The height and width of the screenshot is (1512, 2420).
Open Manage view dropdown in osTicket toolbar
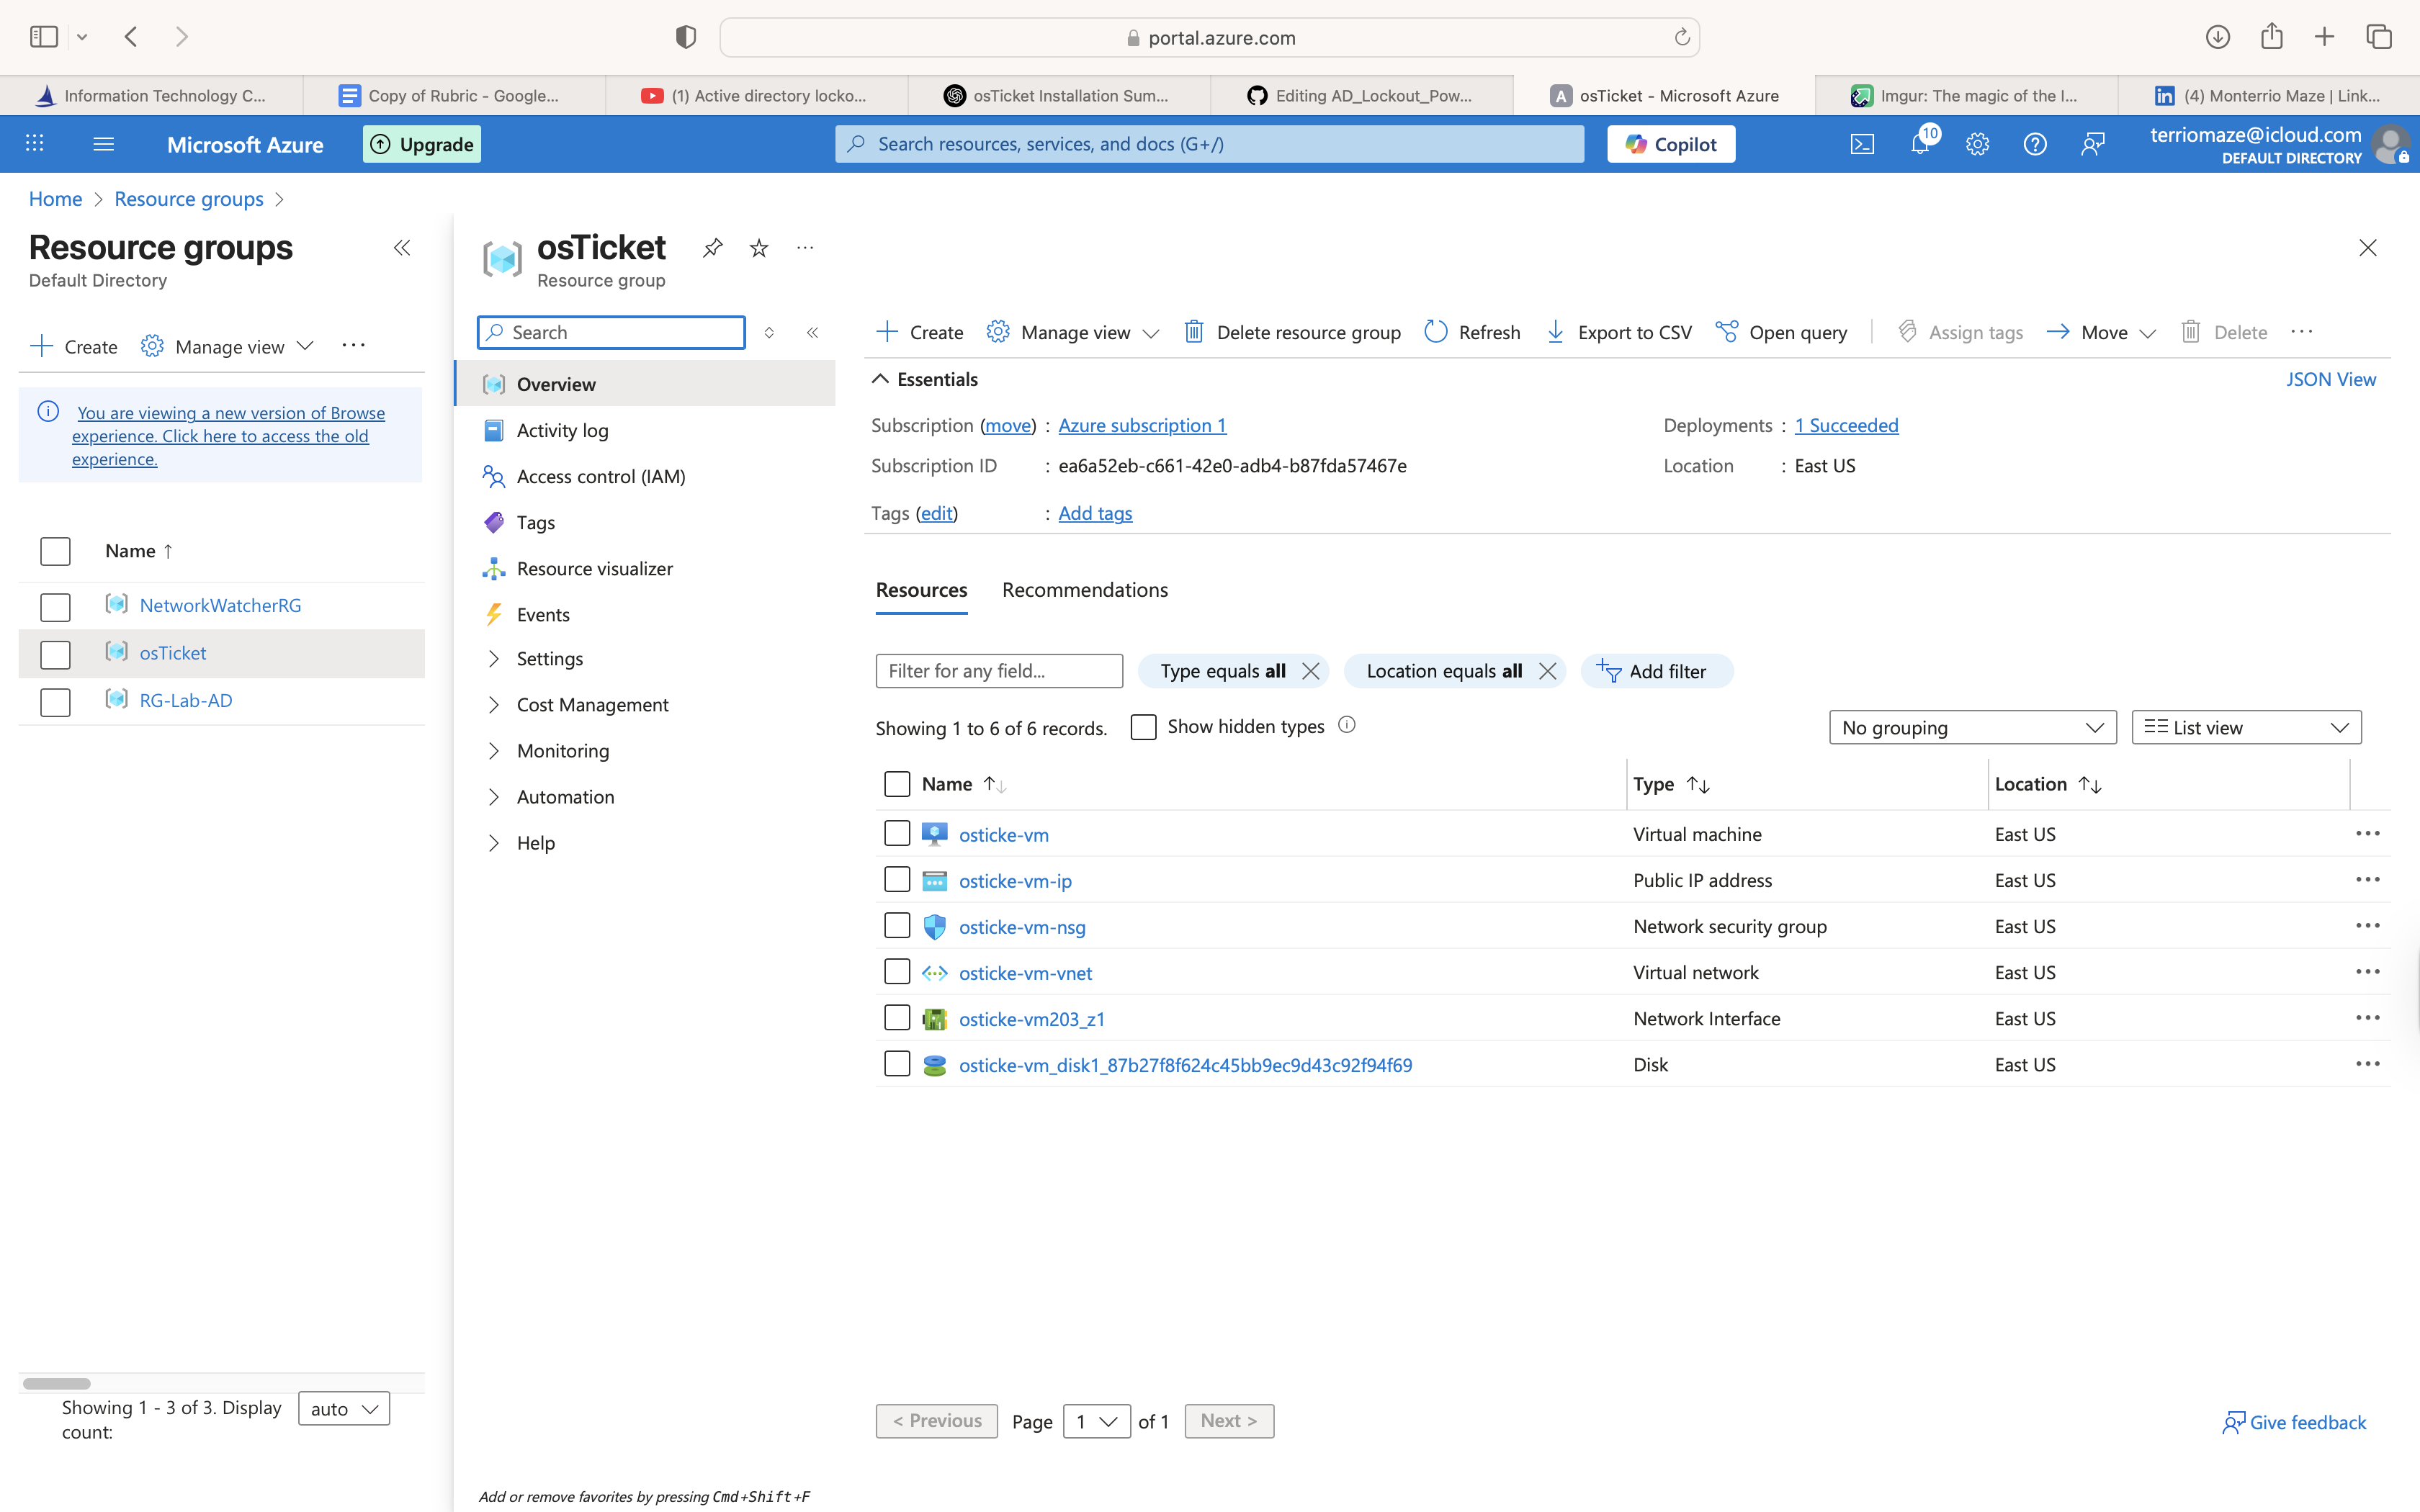(1072, 332)
